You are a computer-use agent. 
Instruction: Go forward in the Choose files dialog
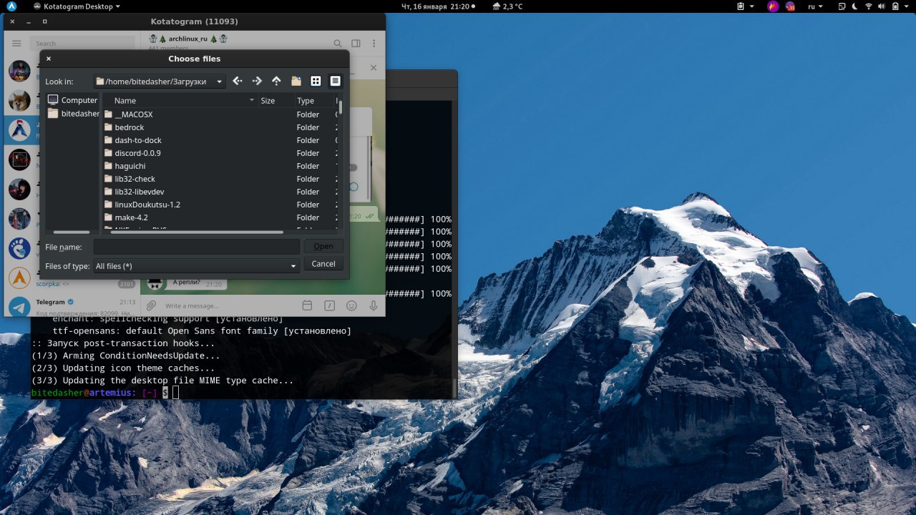[257, 81]
